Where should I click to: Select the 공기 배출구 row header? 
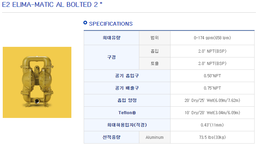(127, 88)
